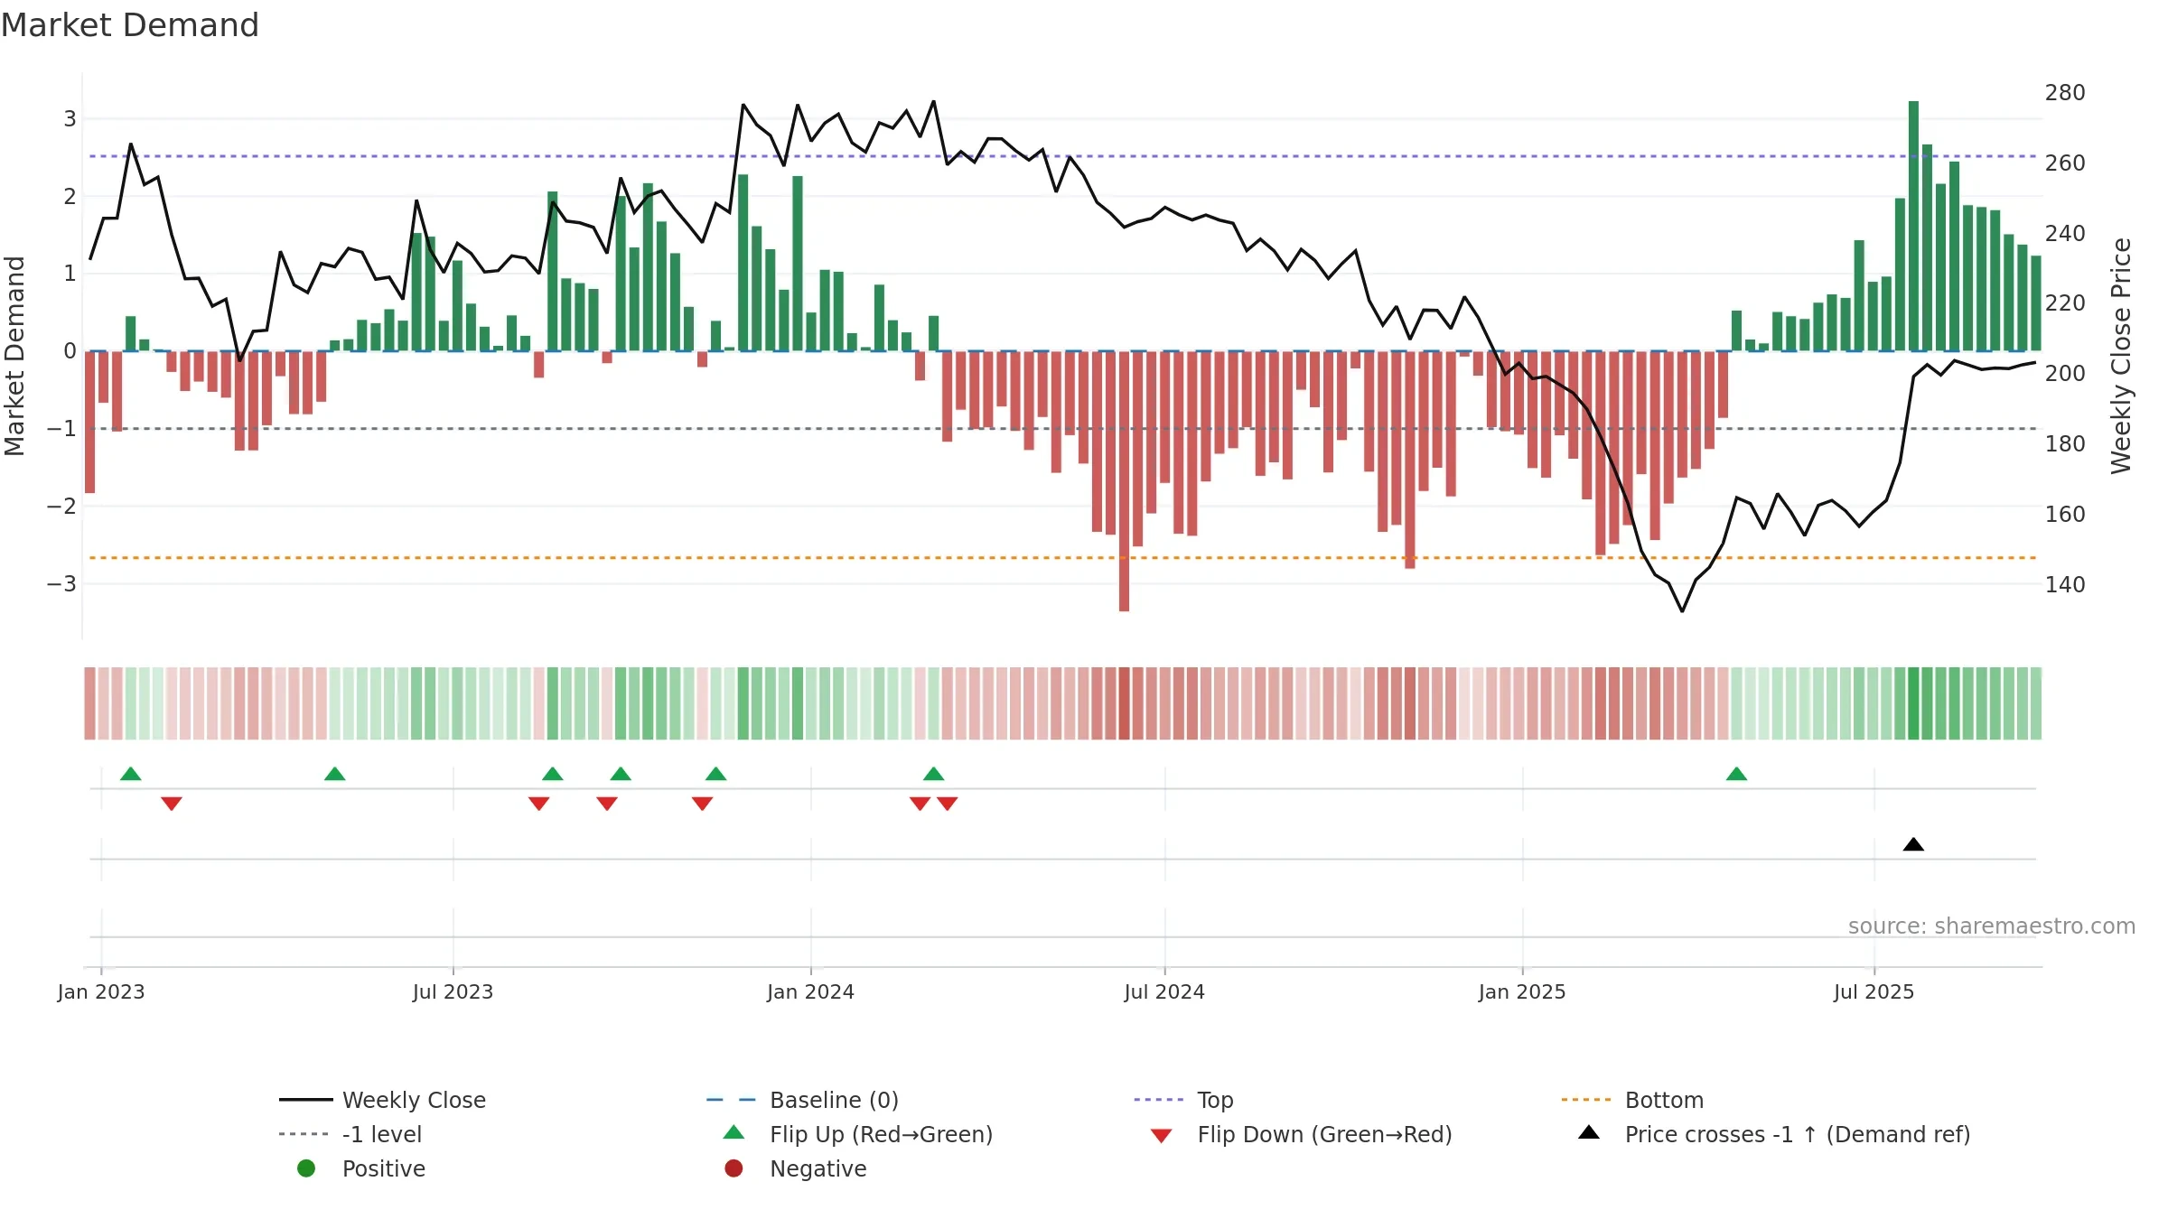Click the '240' price axis tick
The height and width of the screenshot is (1219, 2168).
click(x=2065, y=233)
